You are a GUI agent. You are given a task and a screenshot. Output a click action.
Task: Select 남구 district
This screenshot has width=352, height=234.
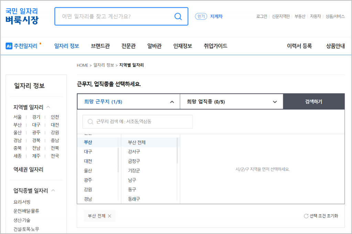(132, 180)
